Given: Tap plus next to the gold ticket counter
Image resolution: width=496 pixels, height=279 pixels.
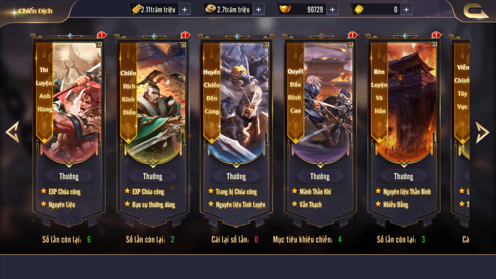Looking at the screenshot, I should [406, 9].
